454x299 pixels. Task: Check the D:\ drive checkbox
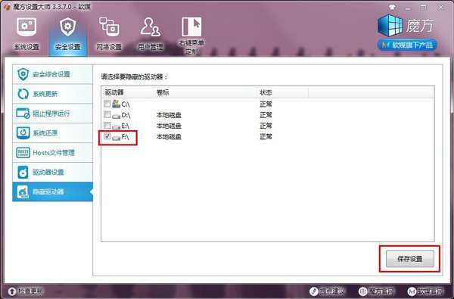107,114
